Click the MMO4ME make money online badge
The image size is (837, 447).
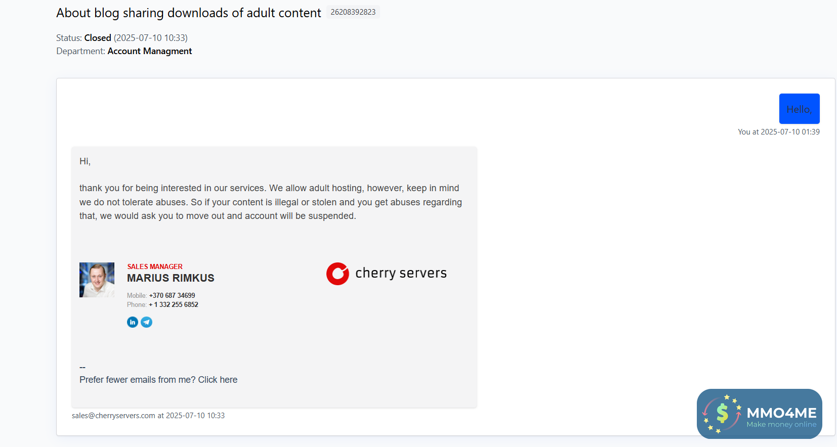[x=759, y=414]
